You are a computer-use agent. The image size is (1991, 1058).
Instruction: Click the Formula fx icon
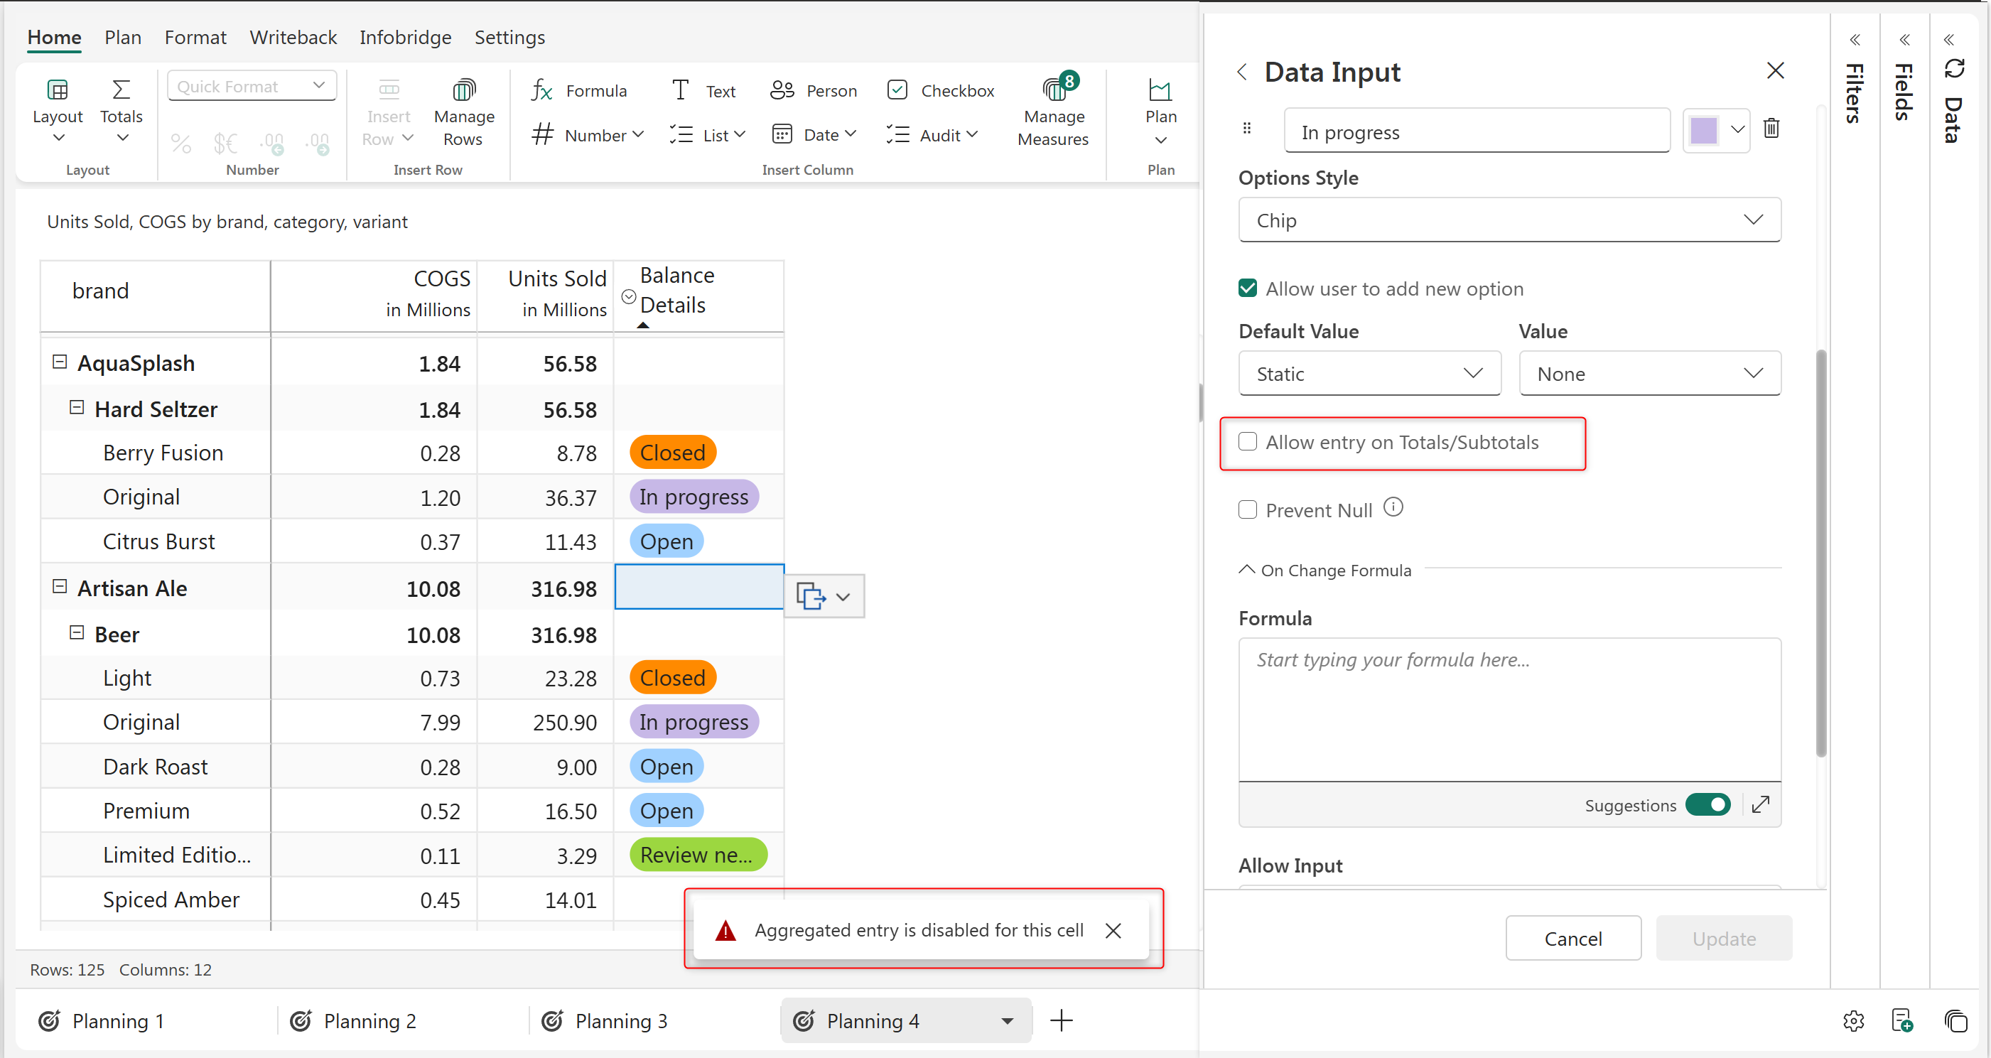(x=542, y=90)
